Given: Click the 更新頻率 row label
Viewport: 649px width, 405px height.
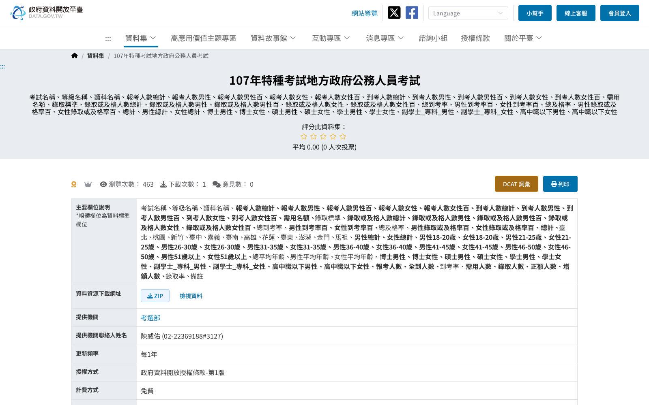Looking at the screenshot, I should click(x=87, y=354).
